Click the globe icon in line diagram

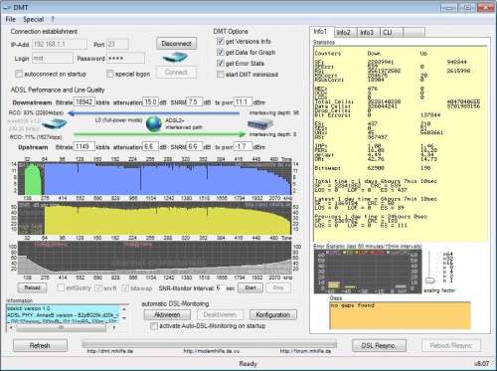pos(154,124)
